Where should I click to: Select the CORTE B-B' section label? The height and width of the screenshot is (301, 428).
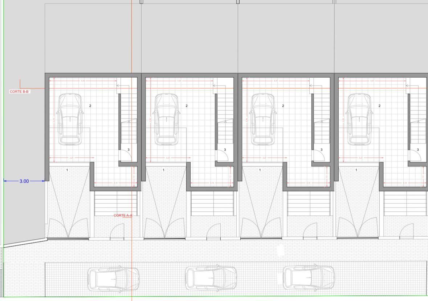(20, 91)
